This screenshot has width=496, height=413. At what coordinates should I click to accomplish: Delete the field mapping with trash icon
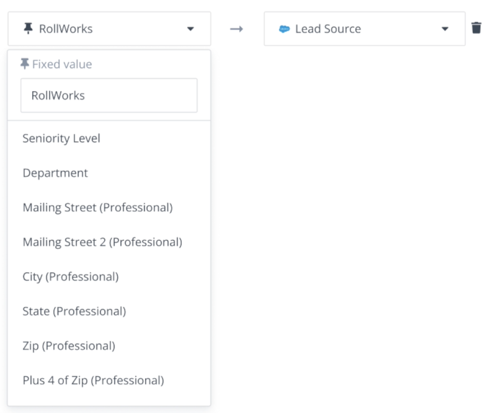point(476,28)
